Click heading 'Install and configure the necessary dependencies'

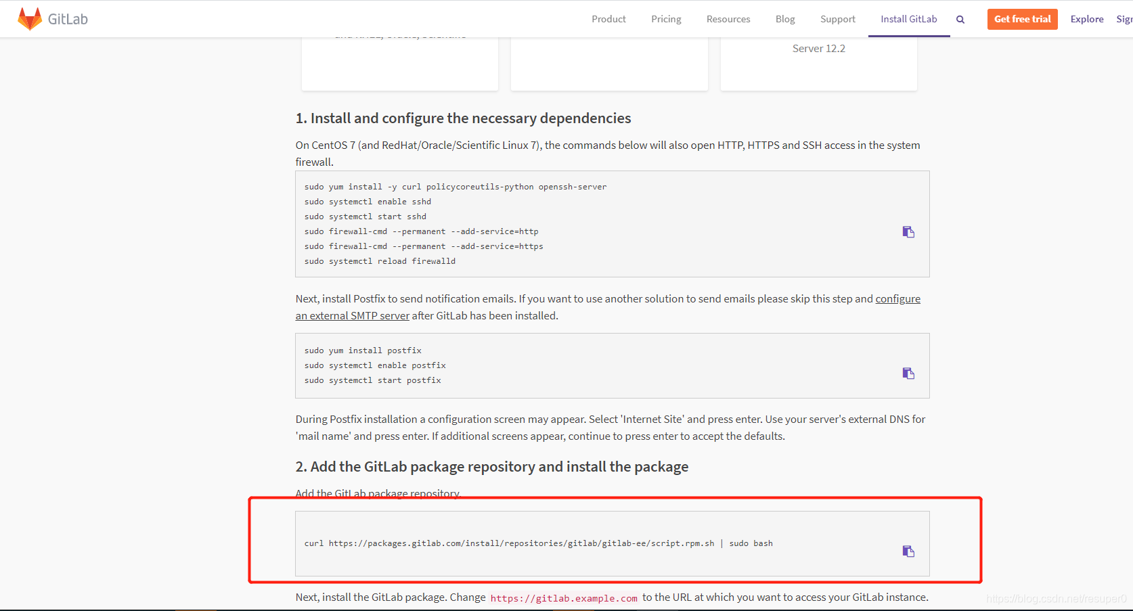(463, 118)
